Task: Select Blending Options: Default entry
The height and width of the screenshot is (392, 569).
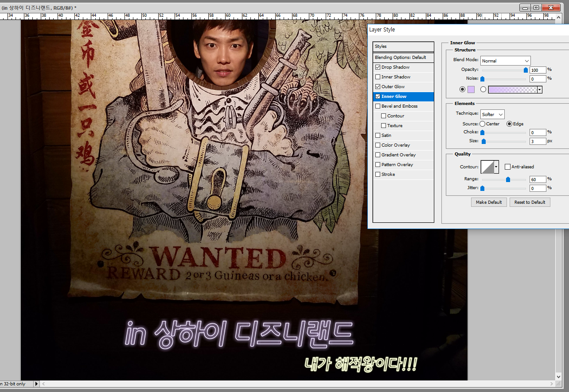Action: click(403, 58)
